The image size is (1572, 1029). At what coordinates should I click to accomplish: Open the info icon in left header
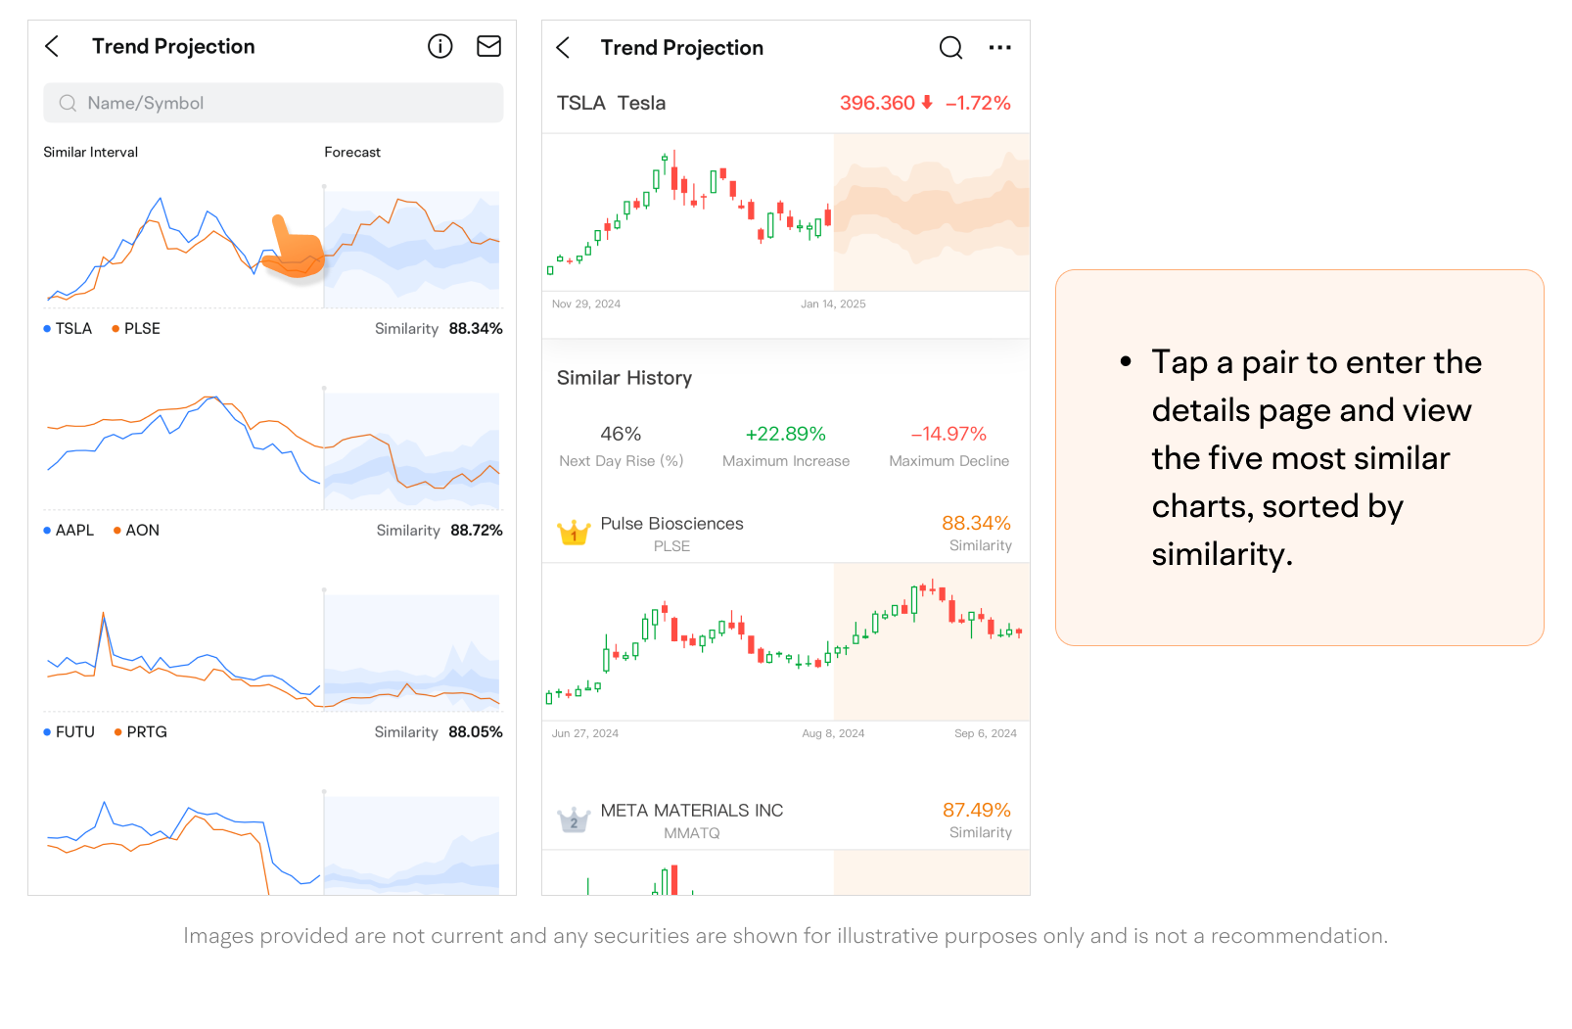(440, 46)
